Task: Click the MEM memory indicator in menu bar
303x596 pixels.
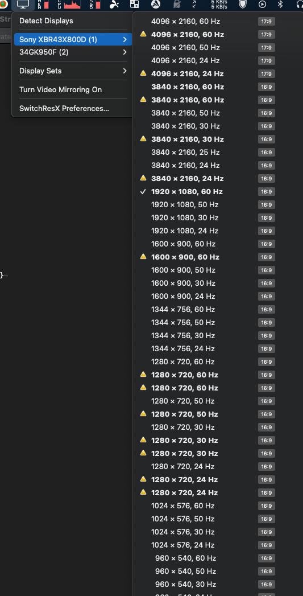Action: tap(43, 5)
